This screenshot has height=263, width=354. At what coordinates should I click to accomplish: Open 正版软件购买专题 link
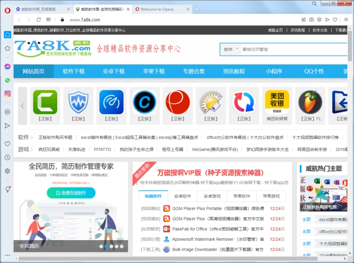point(55,137)
